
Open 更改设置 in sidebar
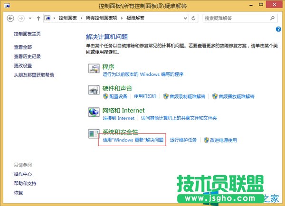point(23,66)
